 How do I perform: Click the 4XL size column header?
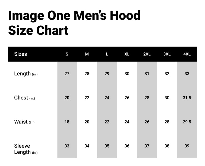click(187, 54)
